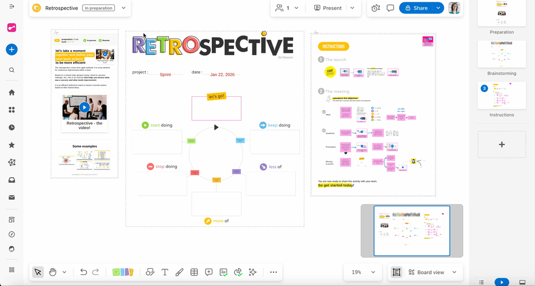Open the chat bubble icon in top bar
Viewport: 535px width, 286px height.
[x=390, y=8]
